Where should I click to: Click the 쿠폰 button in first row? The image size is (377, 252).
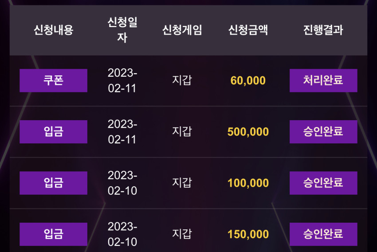(53, 81)
